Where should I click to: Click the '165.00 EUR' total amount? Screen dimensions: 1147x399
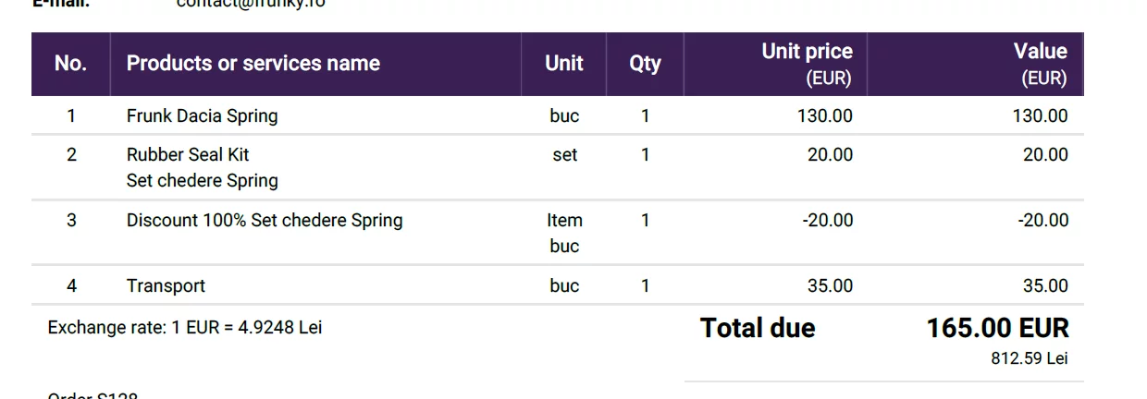coord(998,328)
